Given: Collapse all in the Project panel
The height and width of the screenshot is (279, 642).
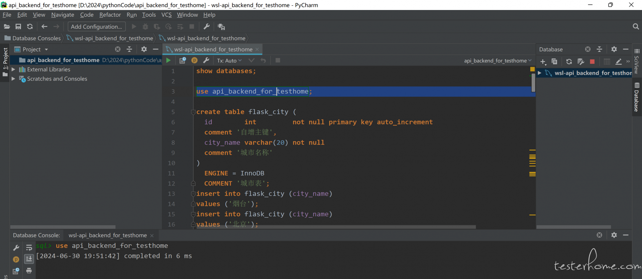Looking at the screenshot, I should coord(129,49).
